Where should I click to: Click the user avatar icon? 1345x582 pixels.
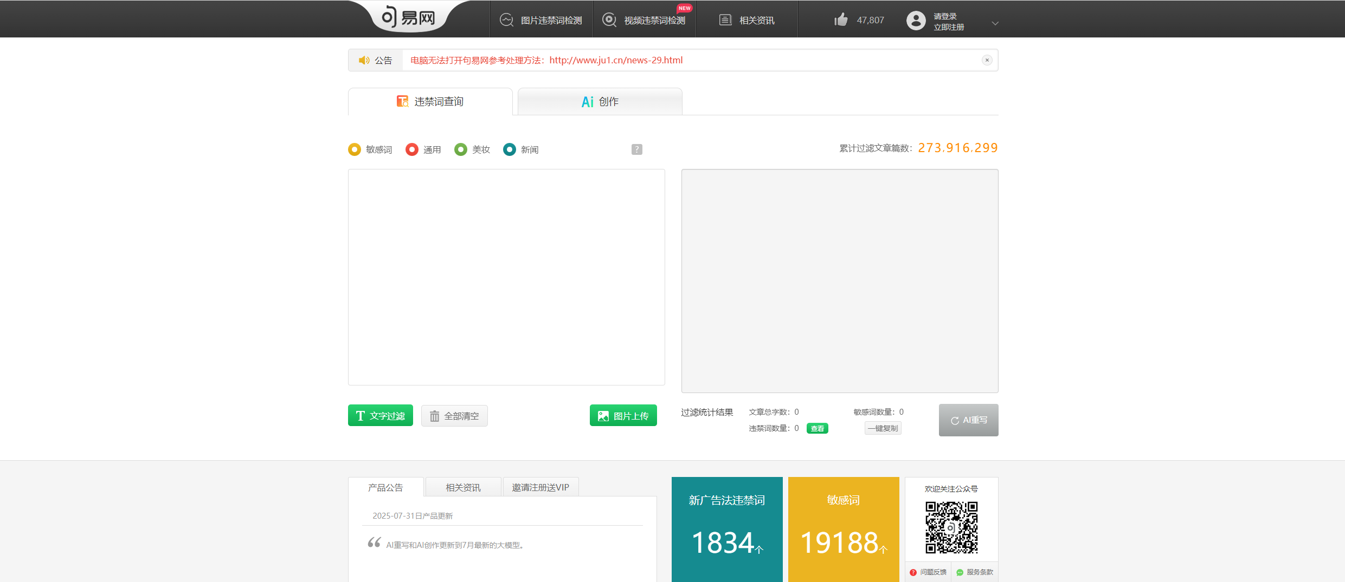(916, 21)
